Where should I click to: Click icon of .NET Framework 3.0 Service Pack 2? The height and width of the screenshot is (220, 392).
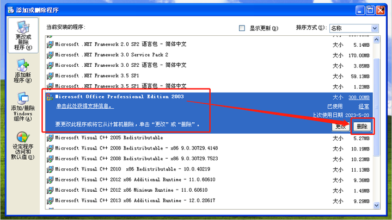click(x=50, y=55)
